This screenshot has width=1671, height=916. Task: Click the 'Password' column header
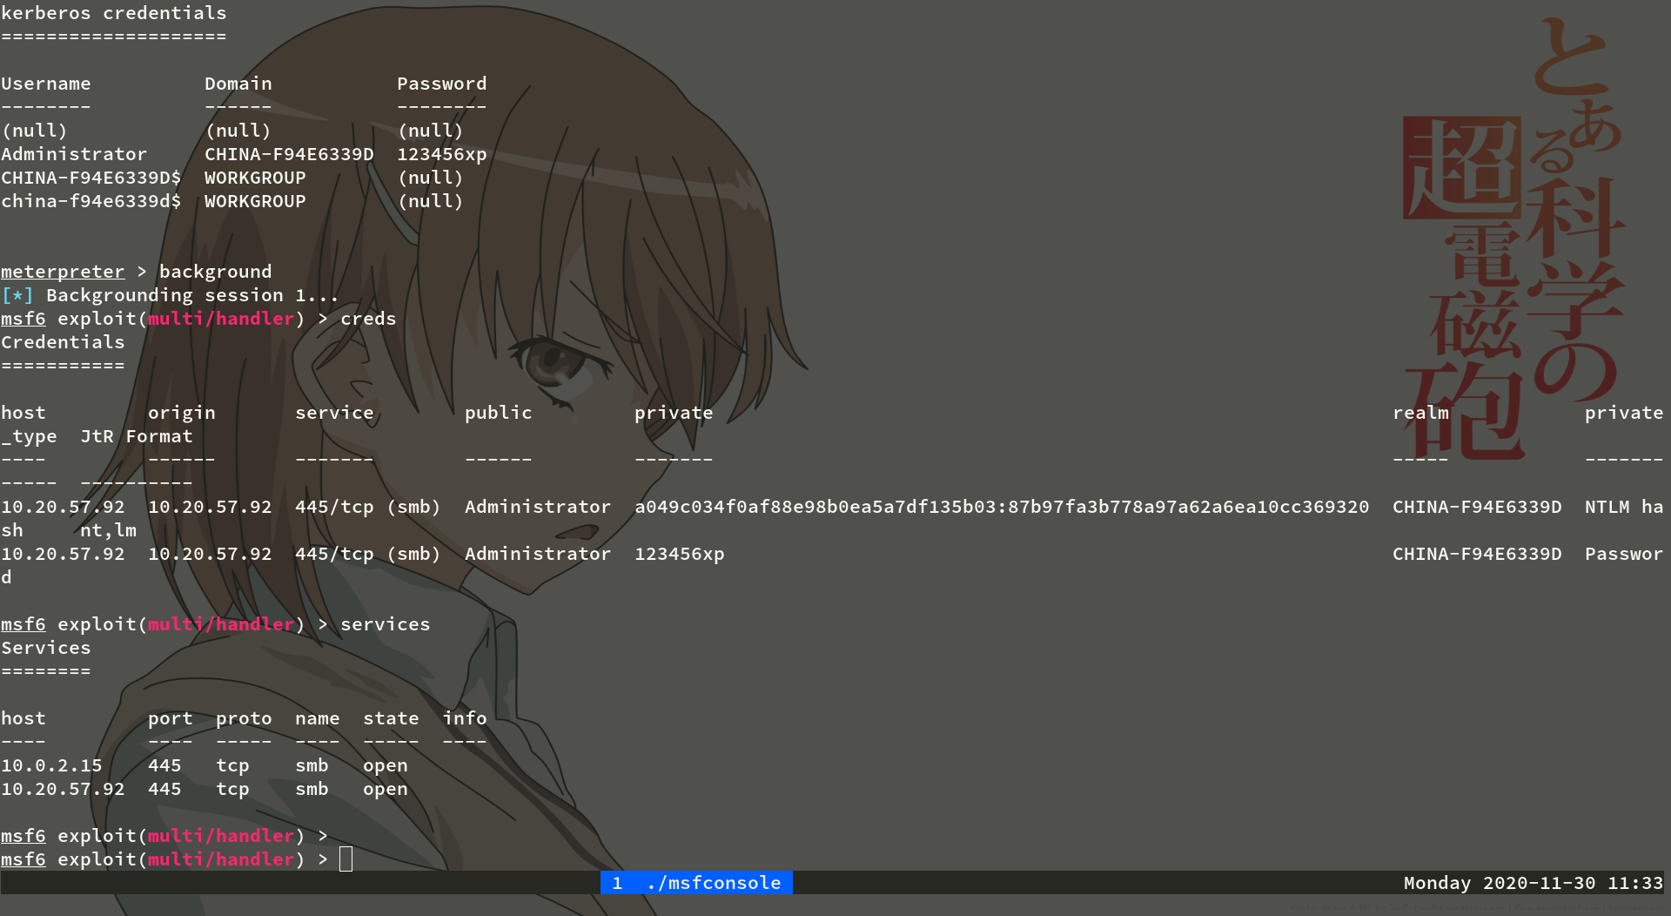click(x=442, y=84)
